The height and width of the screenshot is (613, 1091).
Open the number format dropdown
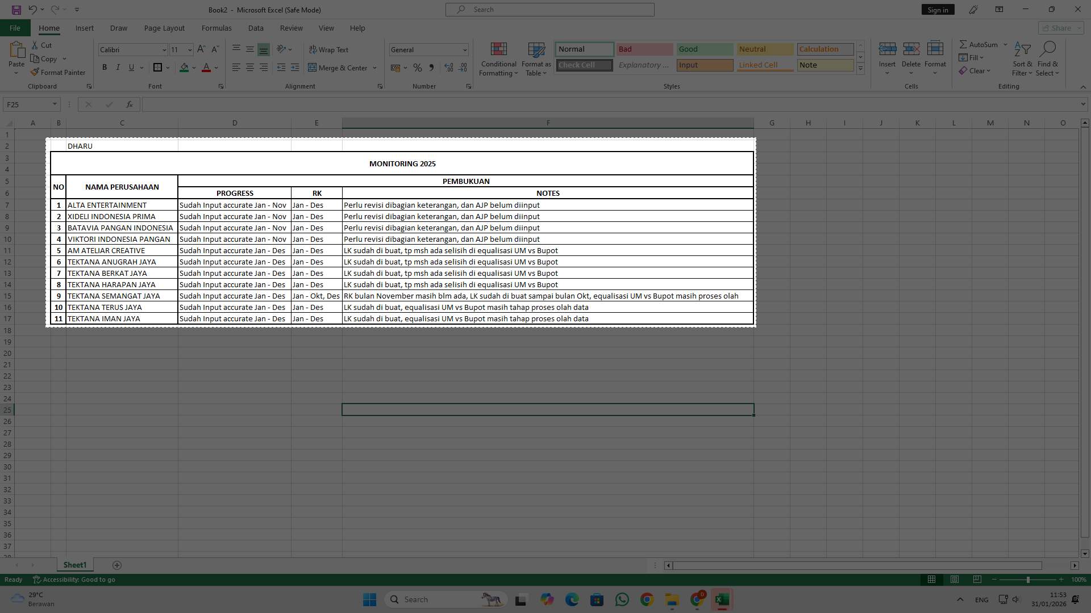coord(464,49)
